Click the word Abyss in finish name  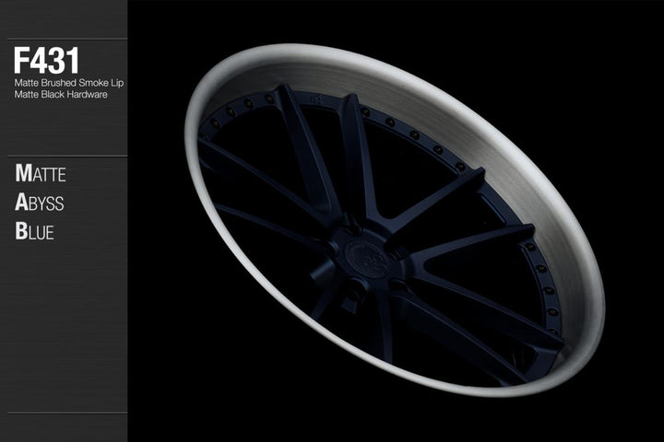[41, 203]
